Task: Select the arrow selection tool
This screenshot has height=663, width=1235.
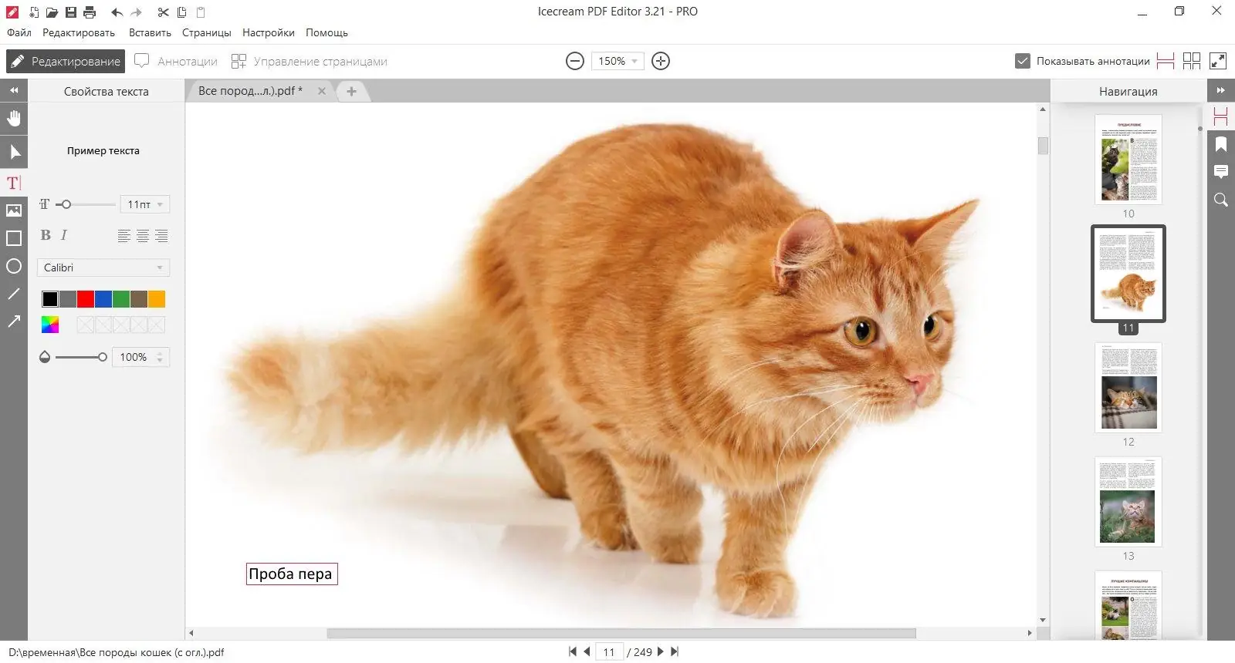Action: coord(14,152)
